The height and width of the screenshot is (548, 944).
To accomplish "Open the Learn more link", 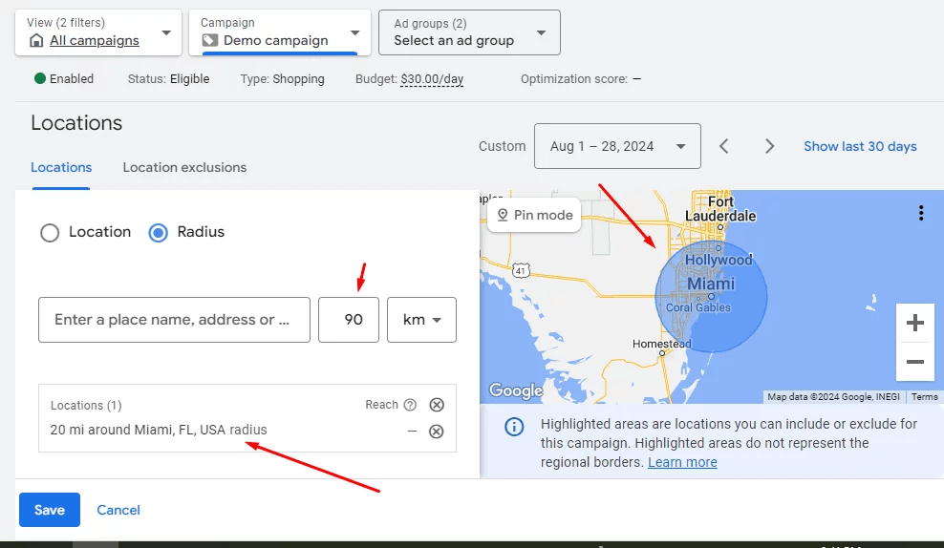I will tap(682, 462).
